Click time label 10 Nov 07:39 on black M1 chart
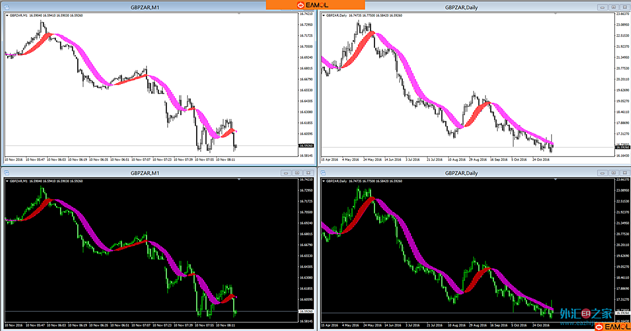The image size is (631, 331). 183,325
